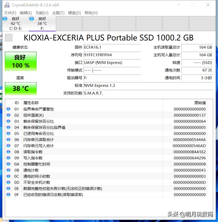Select the serial number field showing 91FFC1FRFPH4
Screen dimensions: 218x222
tap(112, 55)
